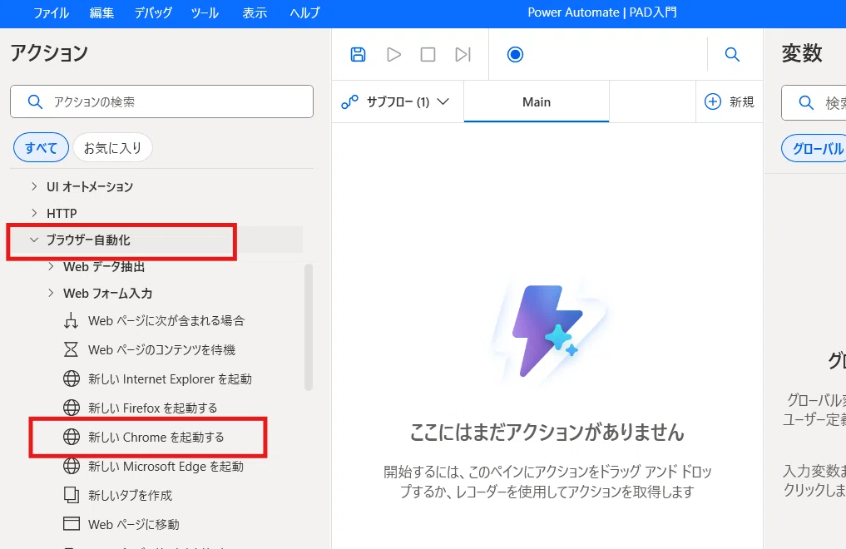Expand the Web データ抽出 subgroup
Image resolution: width=846 pixels, height=549 pixels.
[51, 266]
